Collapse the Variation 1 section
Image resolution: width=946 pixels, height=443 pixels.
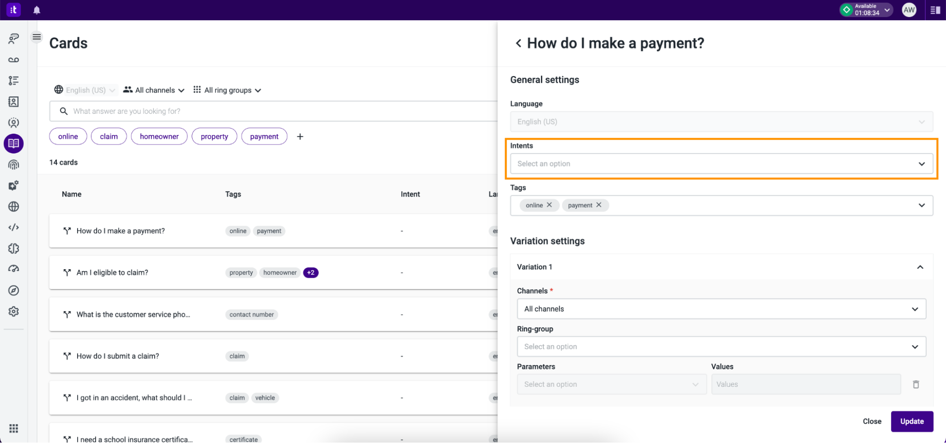[x=920, y=267]
